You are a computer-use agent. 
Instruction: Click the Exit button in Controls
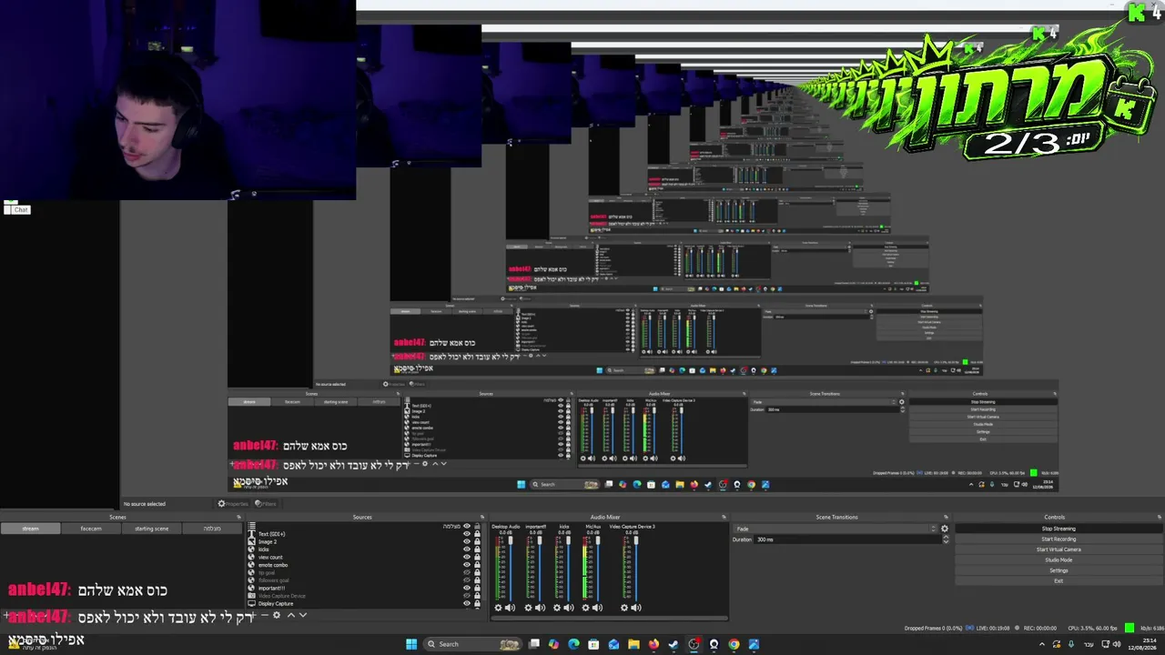(x=1059, y=581)
